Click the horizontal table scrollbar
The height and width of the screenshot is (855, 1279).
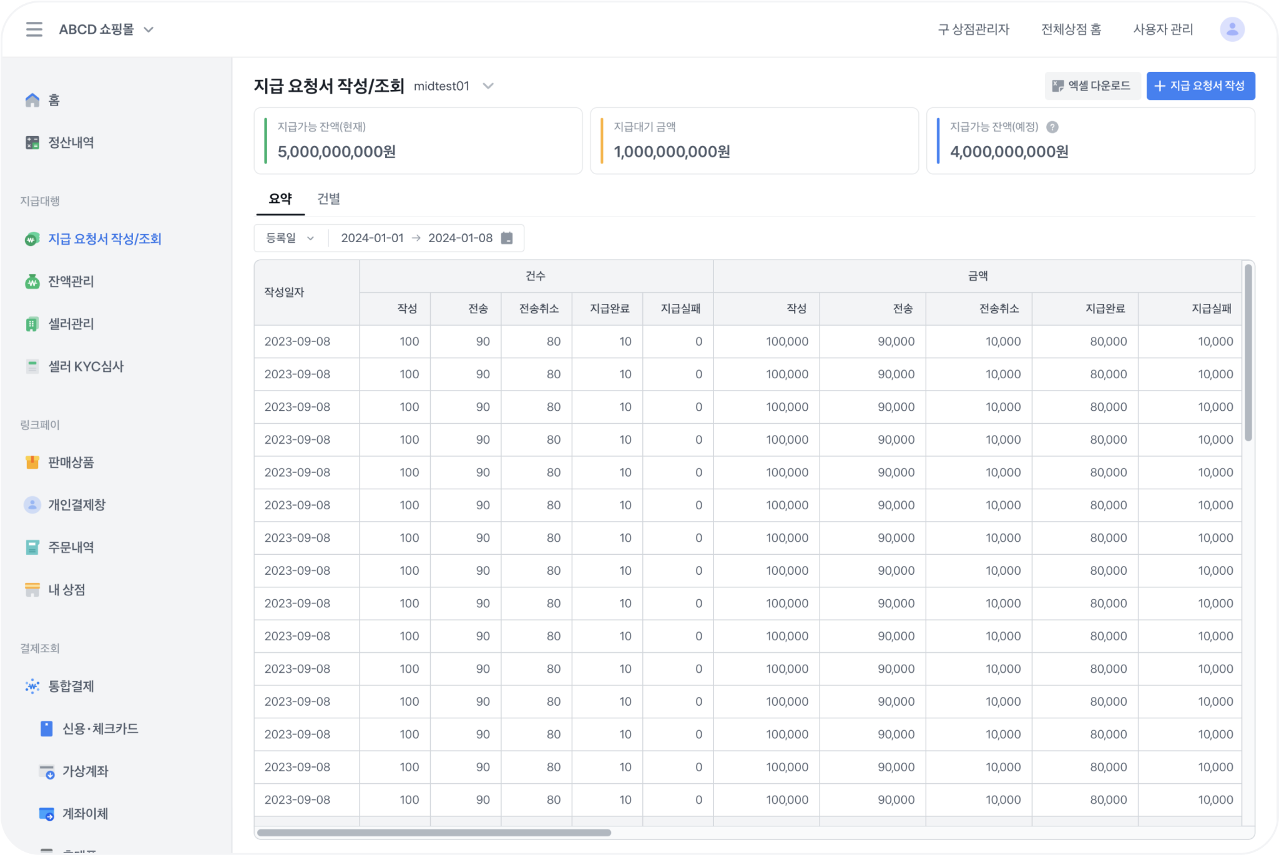[x=434, y=833]
